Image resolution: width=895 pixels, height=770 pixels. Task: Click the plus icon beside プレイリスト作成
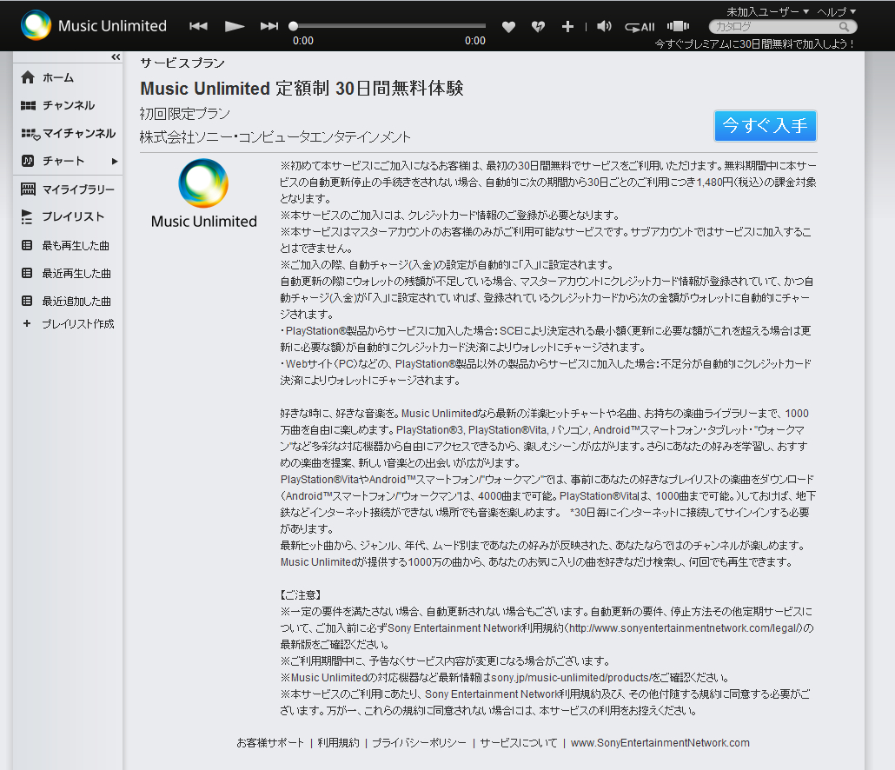26,323
